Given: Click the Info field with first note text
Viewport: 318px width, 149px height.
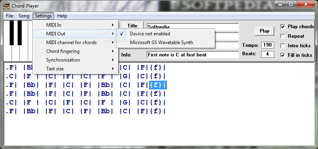Looking at the screenshot, I should point(193,55).
